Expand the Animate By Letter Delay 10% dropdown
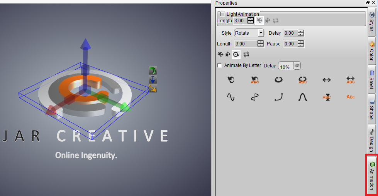This screenshot has width=378, height=196. point(297,65)
